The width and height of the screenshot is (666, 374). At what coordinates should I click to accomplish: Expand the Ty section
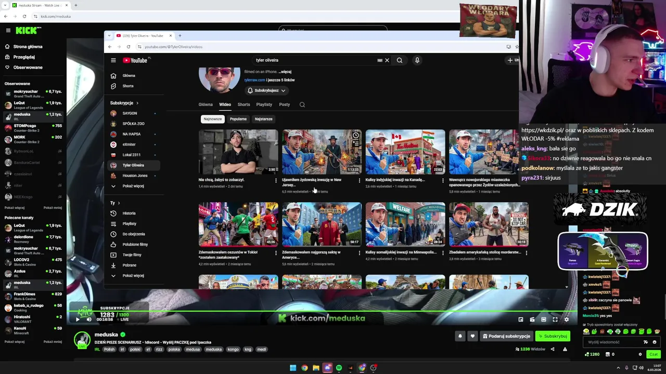pyautogui.click(x=115, y=203)
